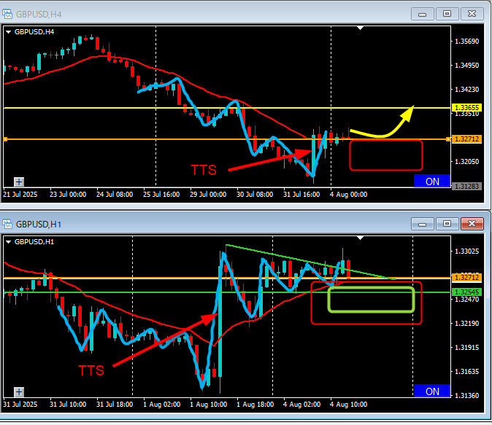Click the GBPUSD,H1 window chart icon
Image resolution: width=492 pixels, height=425 pixels.
tap(7, 224)
